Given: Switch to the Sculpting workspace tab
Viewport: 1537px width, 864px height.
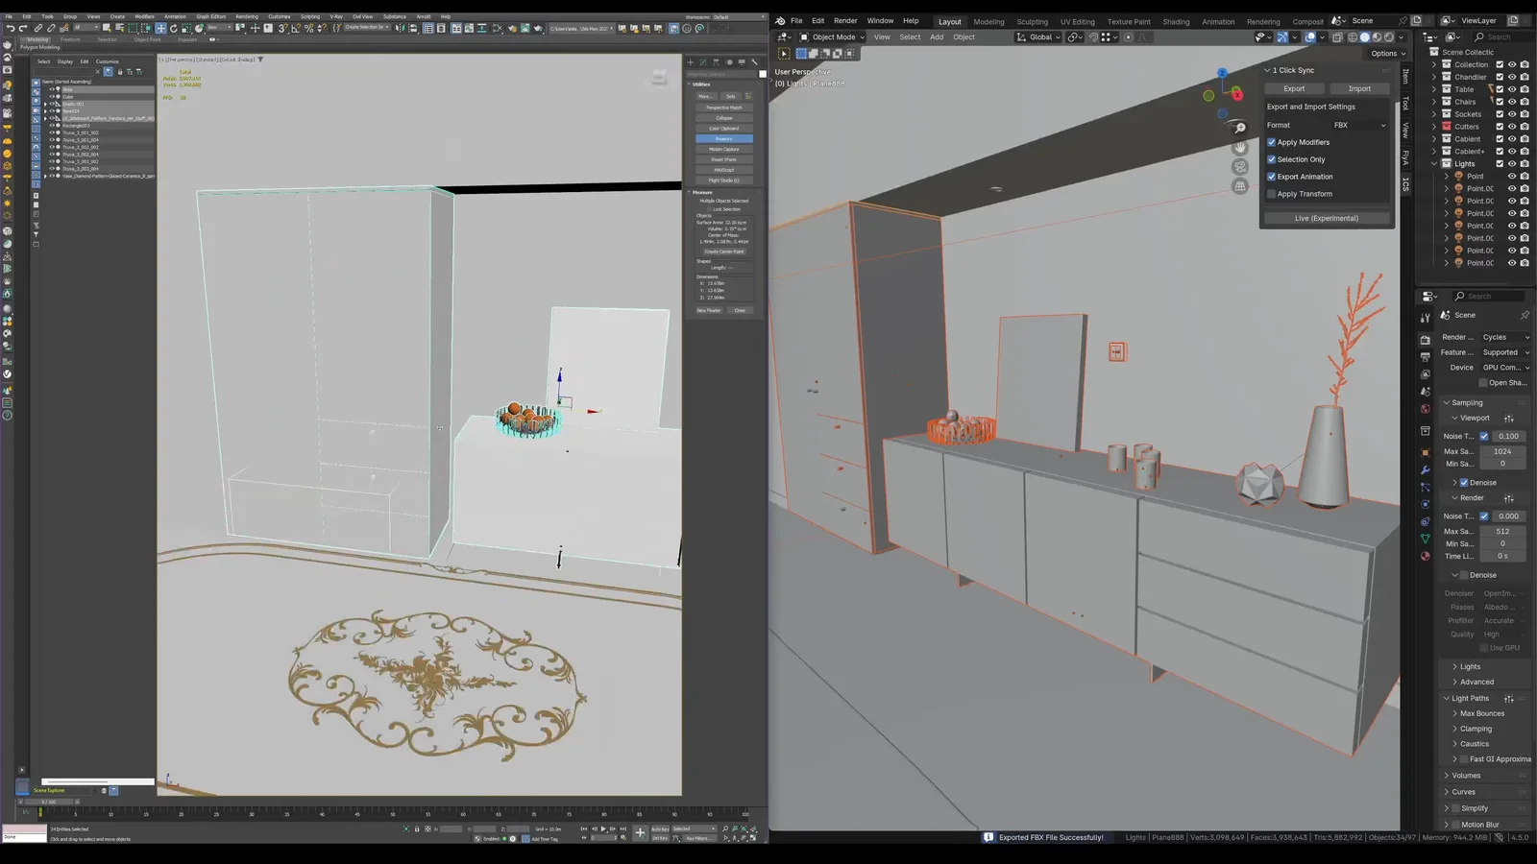Looking at the screenshot, I should pos(1032,21).
